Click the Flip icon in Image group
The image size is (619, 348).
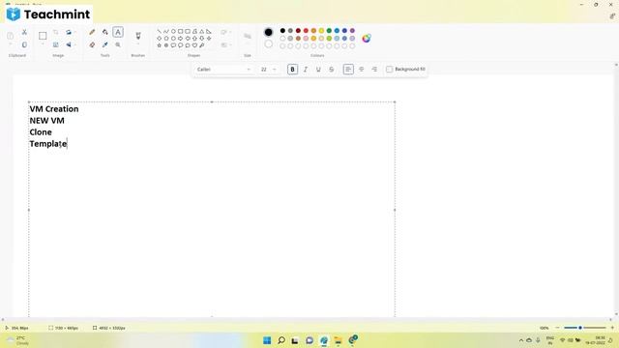(x=69, y=45)
